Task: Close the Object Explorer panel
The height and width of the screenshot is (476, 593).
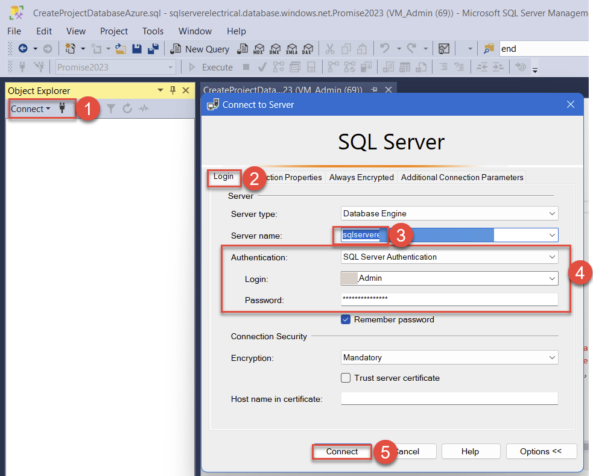Action: [186, 90]
